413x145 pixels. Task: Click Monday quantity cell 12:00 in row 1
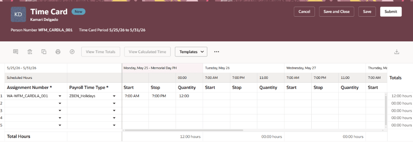189,96
